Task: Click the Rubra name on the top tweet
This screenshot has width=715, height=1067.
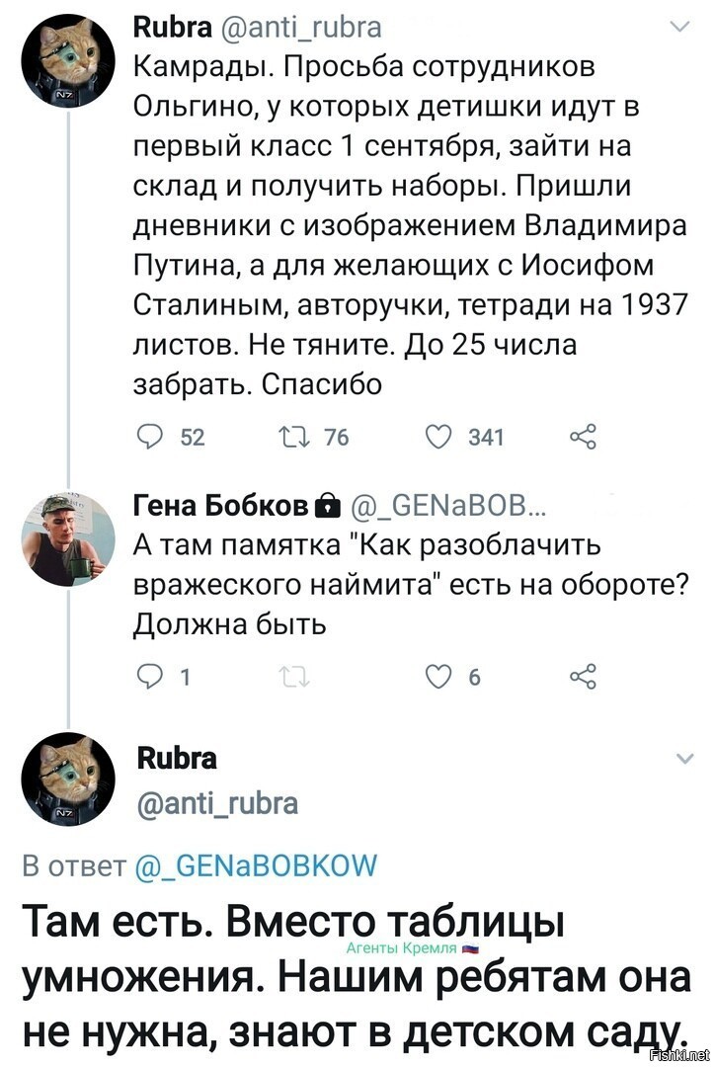Action: (x=174, y=28)
